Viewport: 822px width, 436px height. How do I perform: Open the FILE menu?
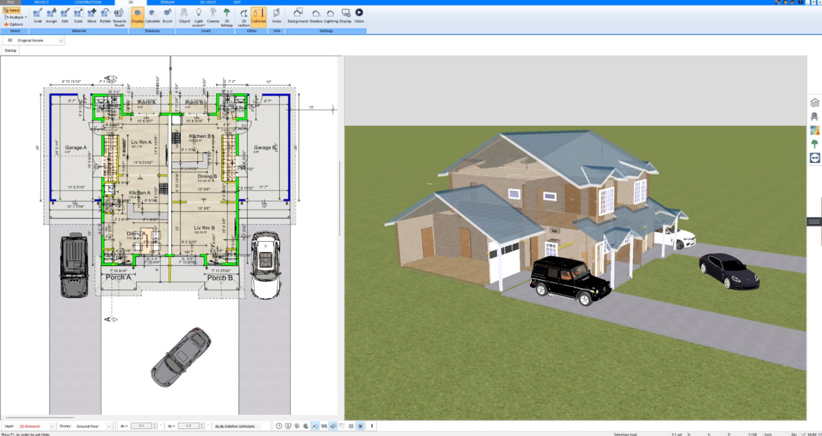[10, 2]
